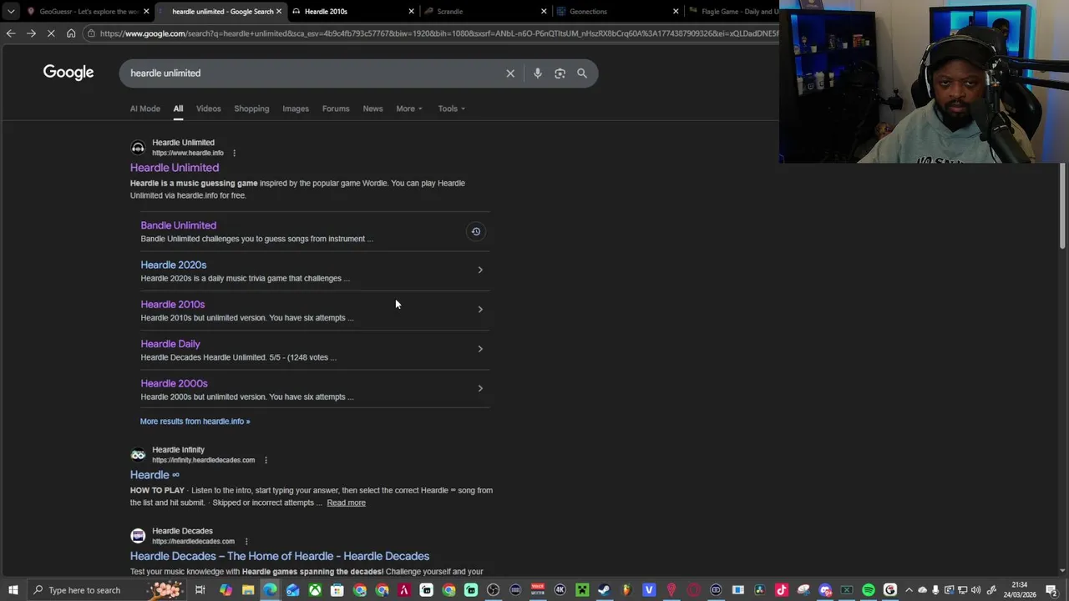Expand the Heardle 2010s sitelink chevron
The width and height of the screenshot is (1069, 601).
[x=480, y=309]
